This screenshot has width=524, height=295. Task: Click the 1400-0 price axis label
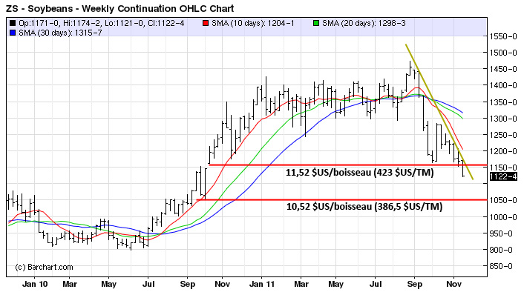tap(503, 85)
